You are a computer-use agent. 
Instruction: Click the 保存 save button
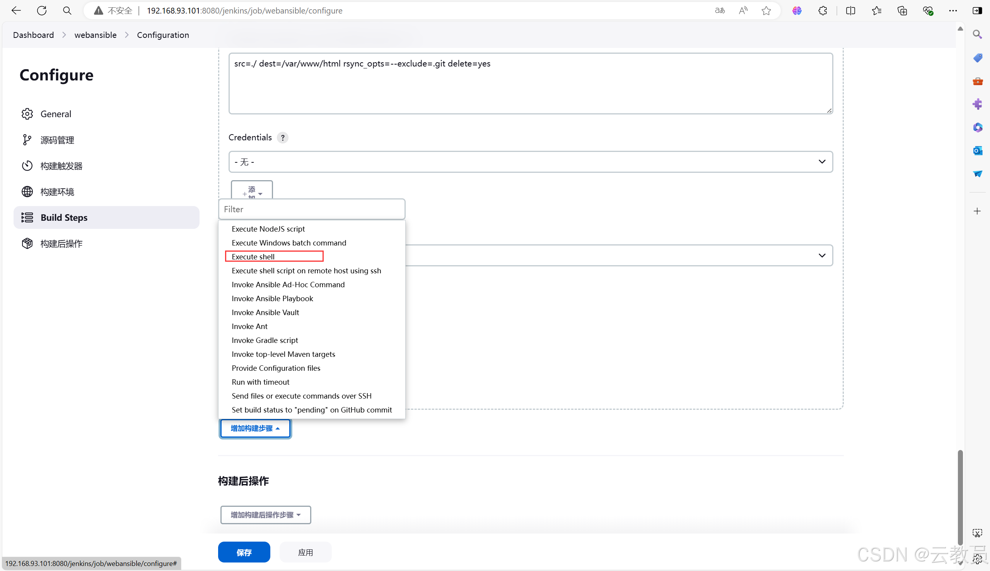[243, 551]
